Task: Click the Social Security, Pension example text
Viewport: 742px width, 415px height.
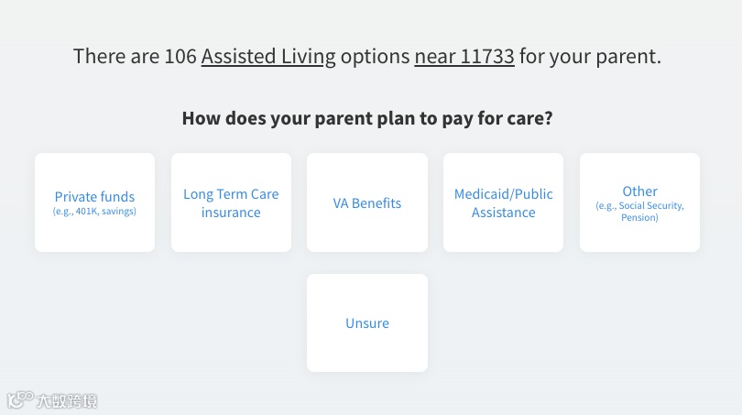Action: click(x=639, y=212)
